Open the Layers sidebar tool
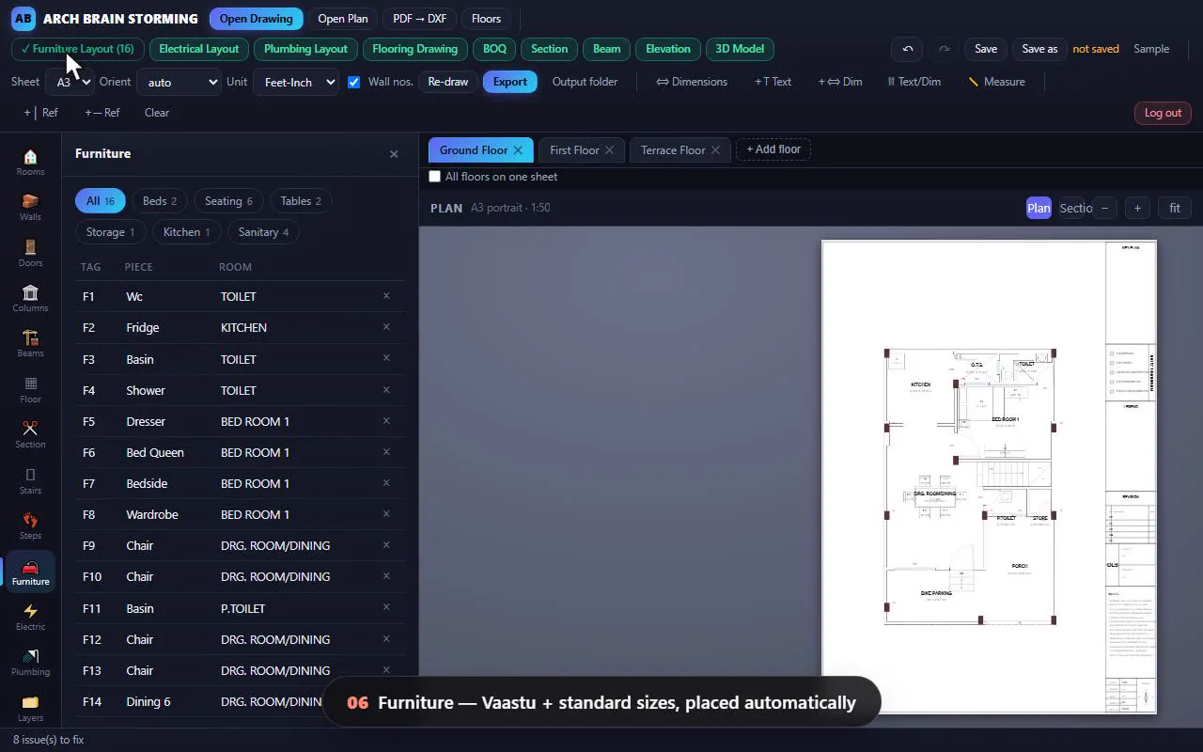Image resolution: width=1203 pixels, height=752 pixels. click(30, 707)
